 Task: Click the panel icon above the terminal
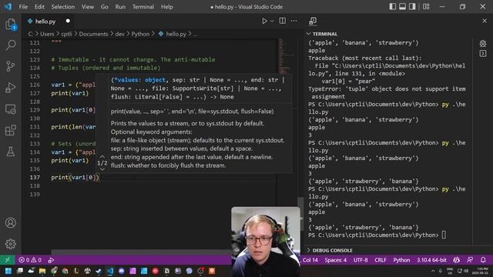coord(313,21)
